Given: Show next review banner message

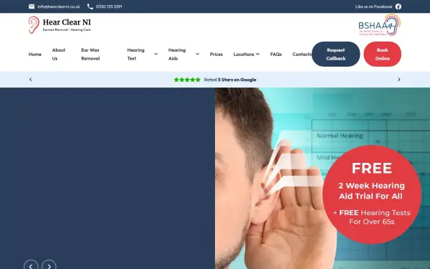Looking at the screenshot, I should [399, 80].
